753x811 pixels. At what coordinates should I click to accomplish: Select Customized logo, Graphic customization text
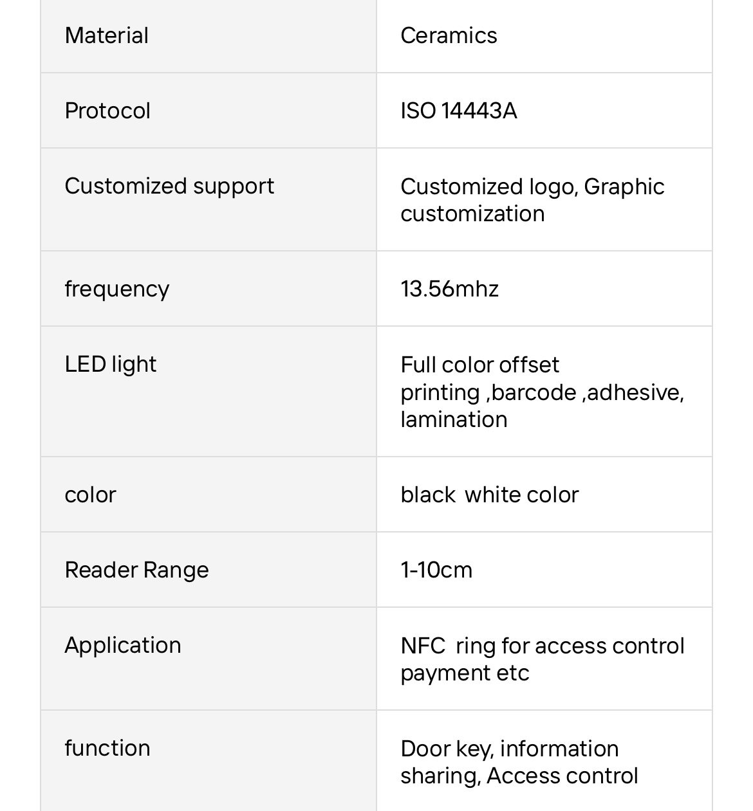(532, 200)
